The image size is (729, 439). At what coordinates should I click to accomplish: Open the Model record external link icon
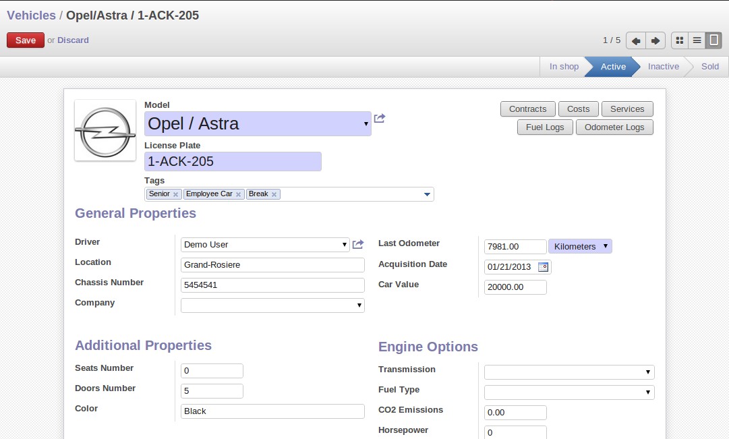point(380,119)
